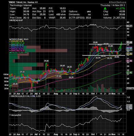Click the 23.82 price low annotation

[x=31, y=91]
